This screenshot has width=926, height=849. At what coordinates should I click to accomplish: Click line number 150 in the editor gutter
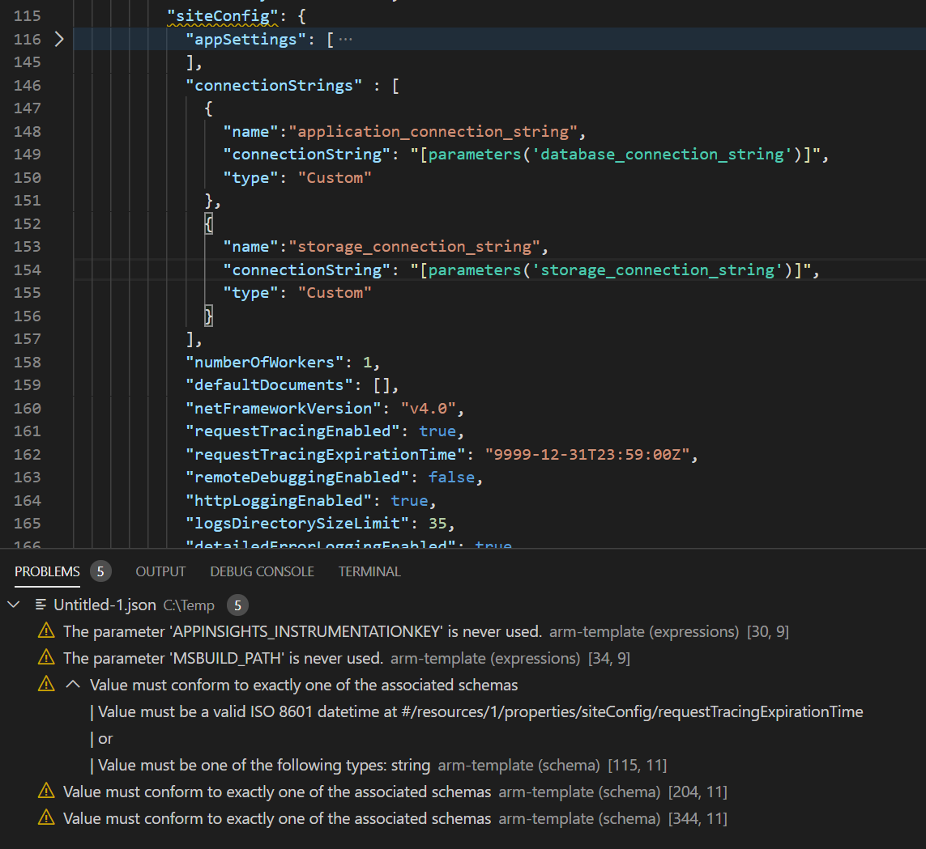(x=27, y=177)
